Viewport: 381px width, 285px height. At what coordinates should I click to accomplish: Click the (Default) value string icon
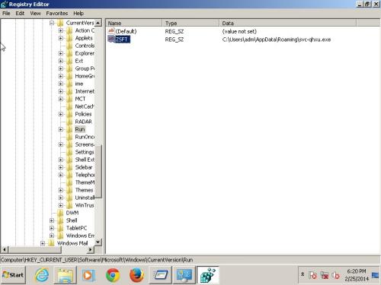pyautogui.click(x=111, y=31)
